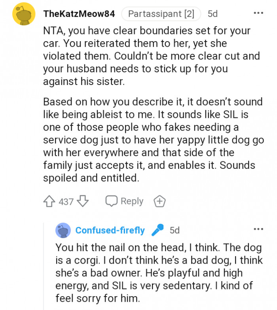Visit Confused-firefly's profile via username
The width and height of the screenshot is (277, 310).
[x=110, y=230]
